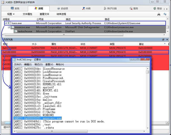The image size is (171, 135).
Task: Click the refresh icon beside the binoculars
Action: pos(165,14)
